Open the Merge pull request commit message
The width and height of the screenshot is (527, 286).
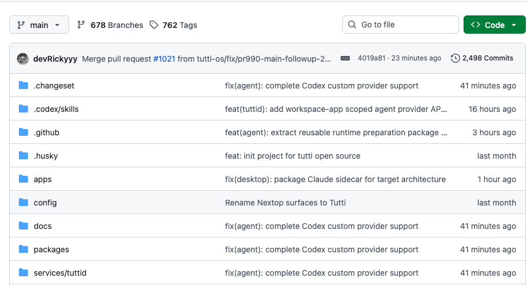206,59
